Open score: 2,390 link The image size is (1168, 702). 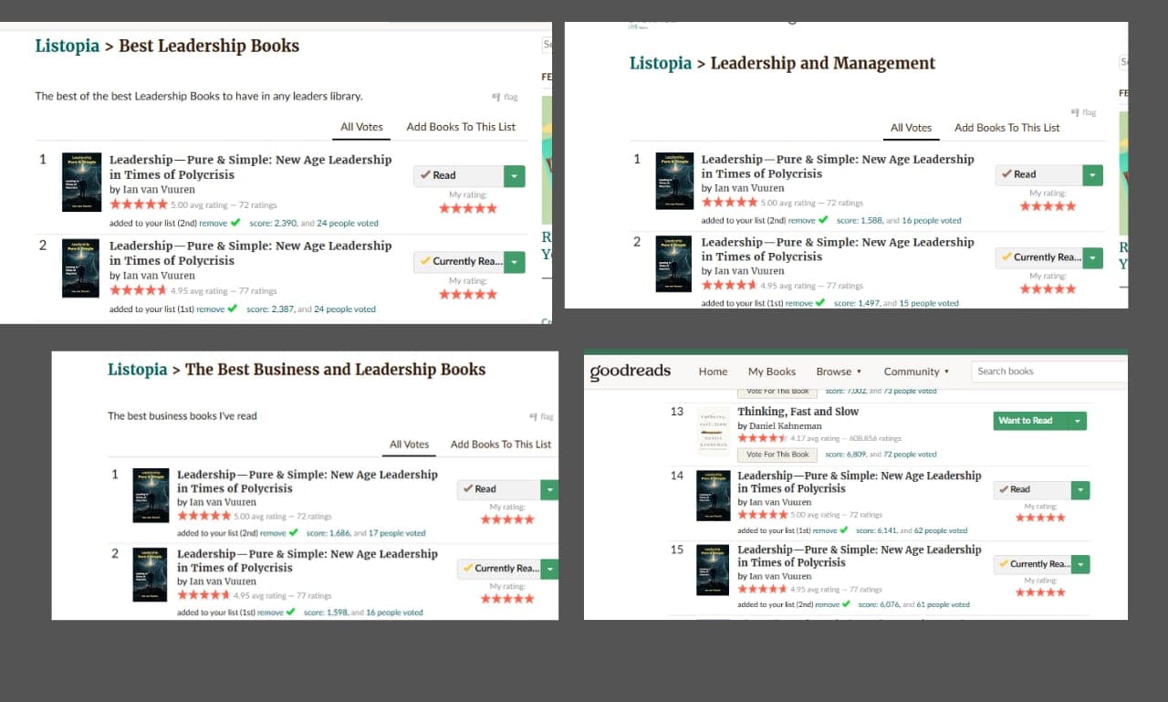pyautogui.click(x=271, y=223)
